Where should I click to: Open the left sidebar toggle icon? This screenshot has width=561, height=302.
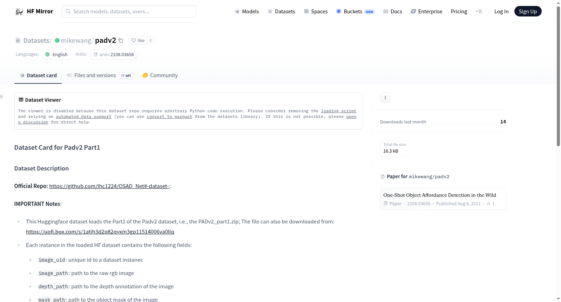pos(1,96)
